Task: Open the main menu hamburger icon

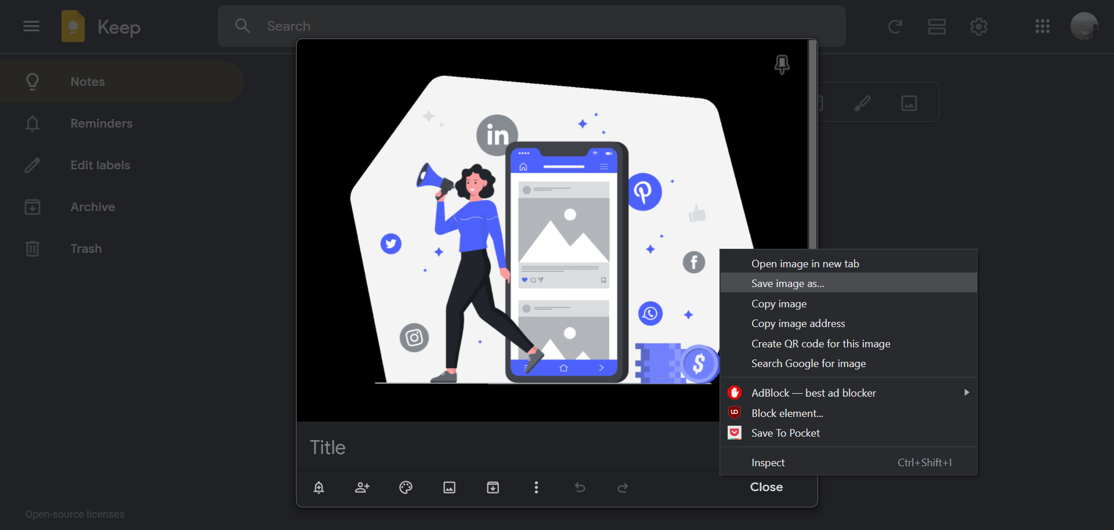Action: [31, 26]
